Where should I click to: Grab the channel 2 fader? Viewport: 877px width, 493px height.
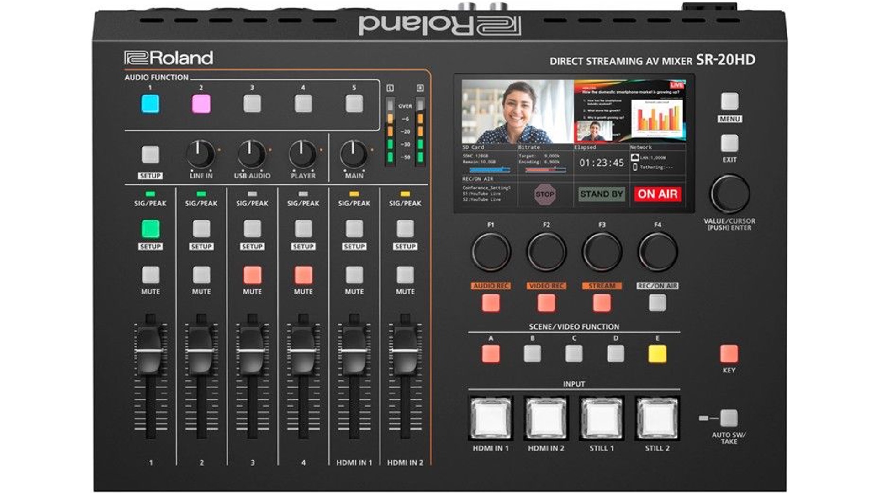(x=201, y=351)
